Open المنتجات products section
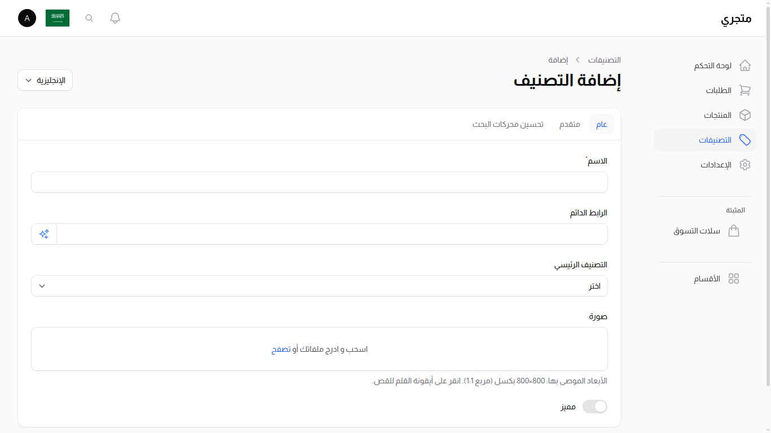The height and width of the screenshot is (433, 771). (745, 115)
